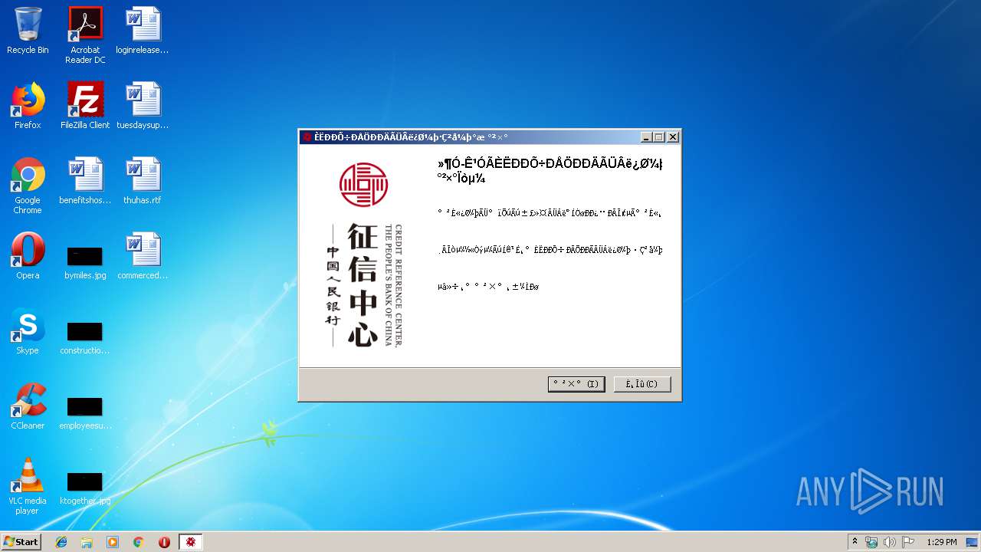Launch FileZilla Client shortcut
The width and height of the screenshot is (981, 552).
click(85, 106)
